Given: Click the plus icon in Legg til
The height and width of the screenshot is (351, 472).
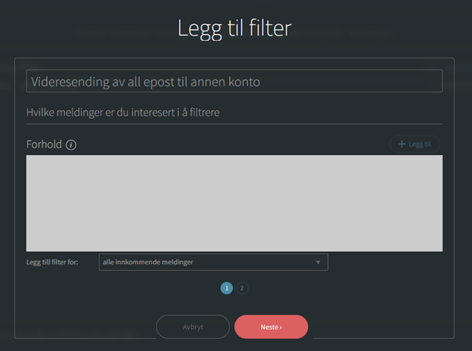Looking at the screenshot, I should point(402,144).
